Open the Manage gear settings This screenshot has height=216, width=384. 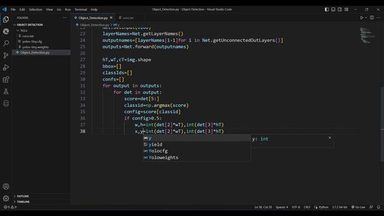click(x=6, y=198)
